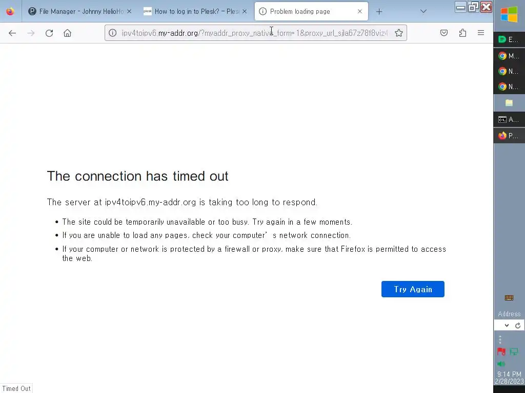Open the Chrome taskbar item labeled M...
Viewport: 525px width, 393px height.
(x=509, y=56)
